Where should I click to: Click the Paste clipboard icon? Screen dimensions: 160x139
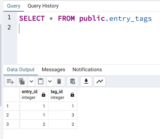(x=41, y=81)
